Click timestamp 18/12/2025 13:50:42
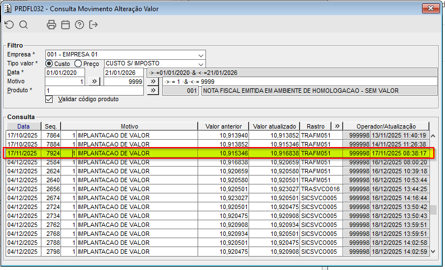 tap(400, 207)
